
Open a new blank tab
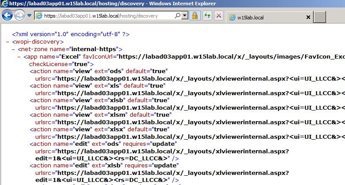point(319,17)
